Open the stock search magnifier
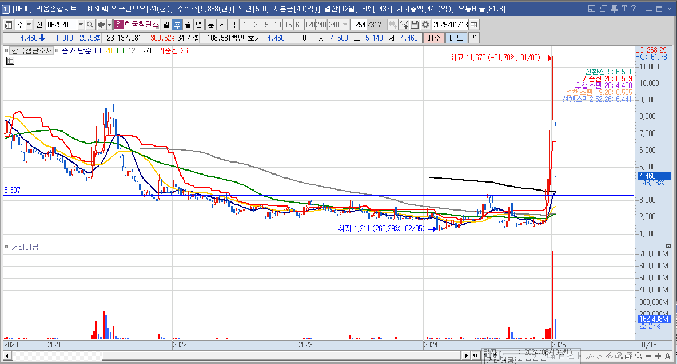 tap(90, 25)
